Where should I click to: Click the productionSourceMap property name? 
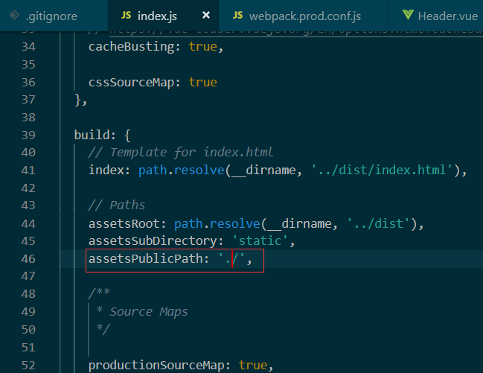[159, 365]
